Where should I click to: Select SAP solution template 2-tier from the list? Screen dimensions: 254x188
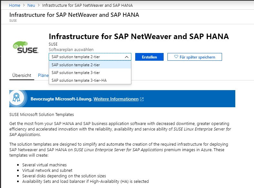click(x=76, y=65)
